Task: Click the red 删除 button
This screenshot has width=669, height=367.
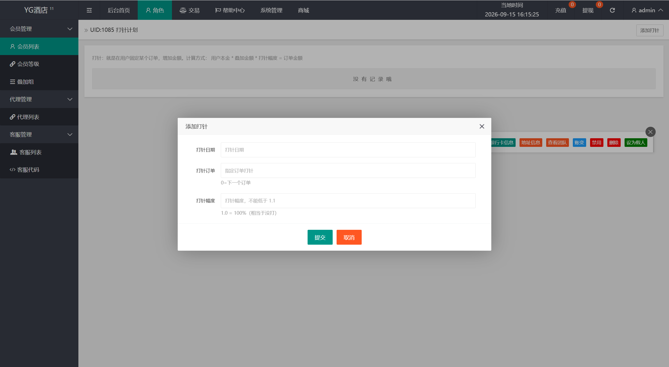Action: pyautogui.click(x=614, y=142)
